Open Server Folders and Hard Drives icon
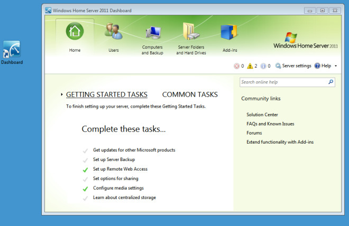The height and width of the screenshot is (226, 349). (x=191, y=31)
